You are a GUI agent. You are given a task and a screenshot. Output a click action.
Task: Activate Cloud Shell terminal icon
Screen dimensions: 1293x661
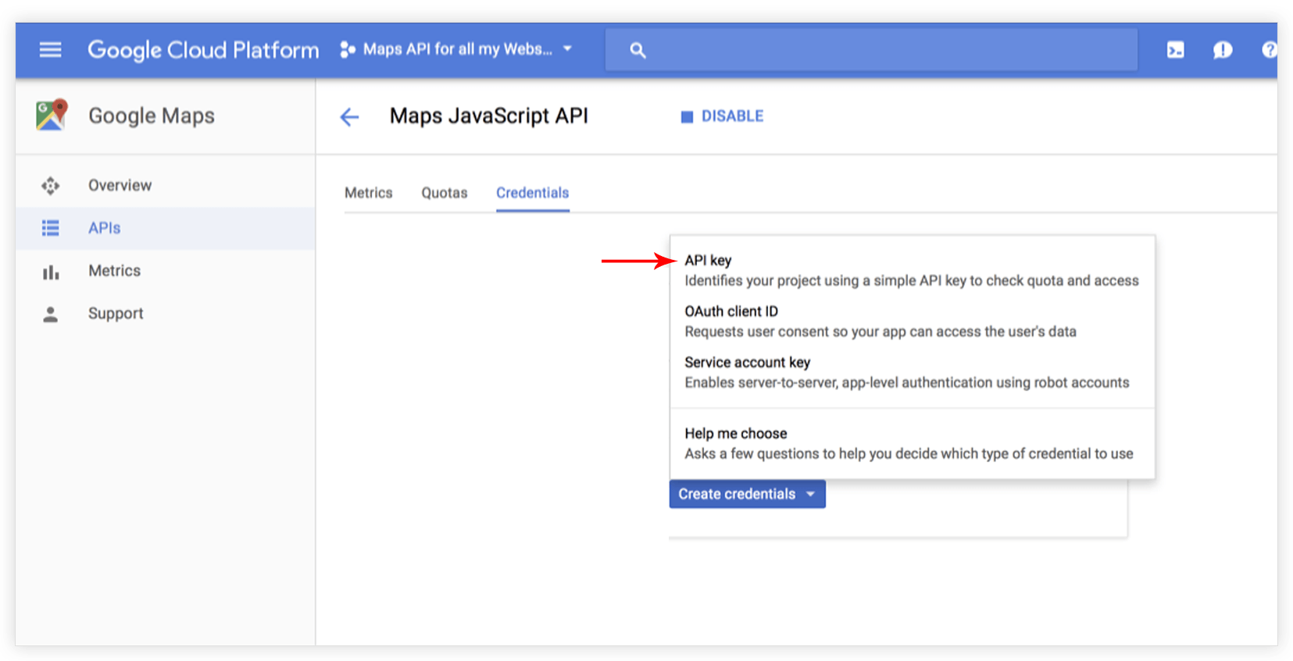1175,51
